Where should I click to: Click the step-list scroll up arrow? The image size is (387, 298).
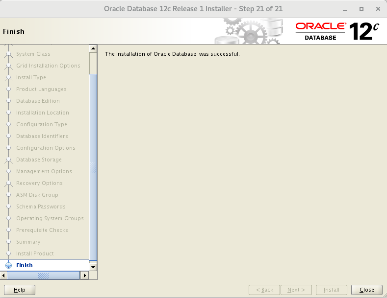[x=93, y=48]
